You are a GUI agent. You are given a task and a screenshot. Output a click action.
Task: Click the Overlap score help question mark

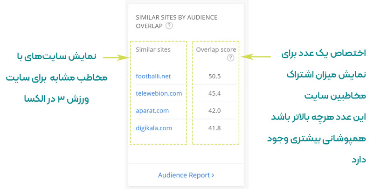(230, 57)
